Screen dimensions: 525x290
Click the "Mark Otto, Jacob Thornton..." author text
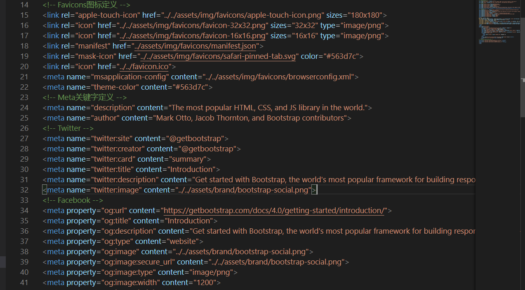250,118
